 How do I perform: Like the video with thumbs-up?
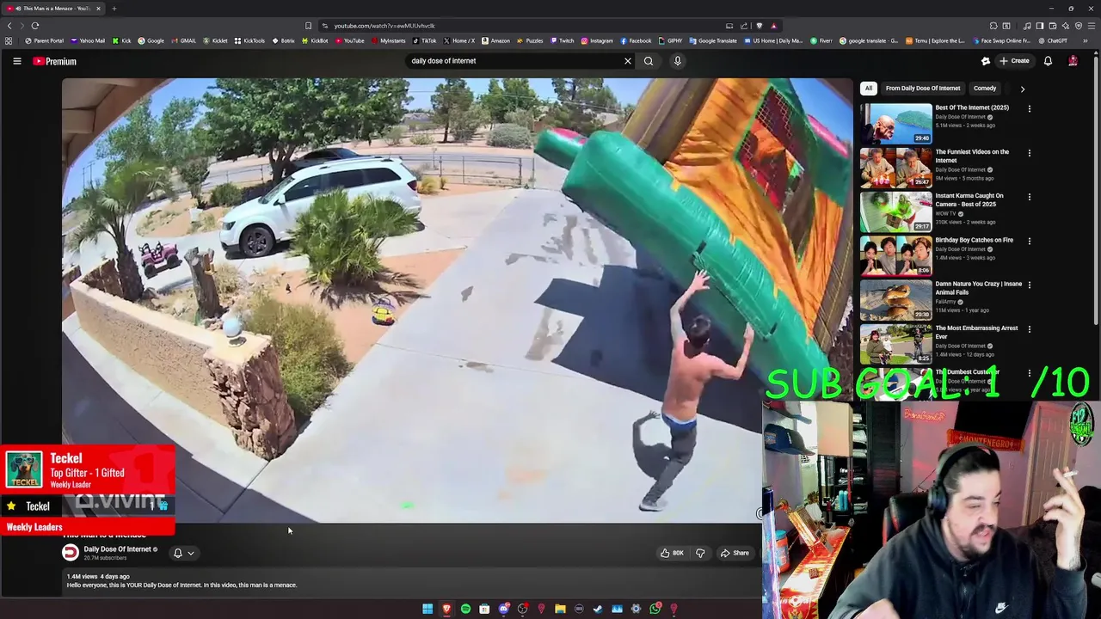tap(672, 553)
